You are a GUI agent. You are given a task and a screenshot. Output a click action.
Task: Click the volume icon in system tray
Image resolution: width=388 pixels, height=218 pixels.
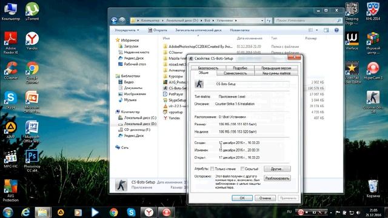tap(358, 213)
